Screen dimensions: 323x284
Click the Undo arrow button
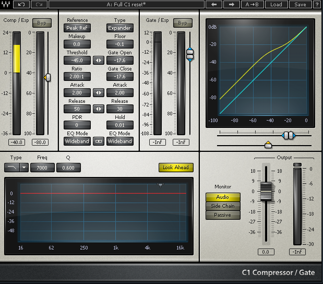coord(21,4)
